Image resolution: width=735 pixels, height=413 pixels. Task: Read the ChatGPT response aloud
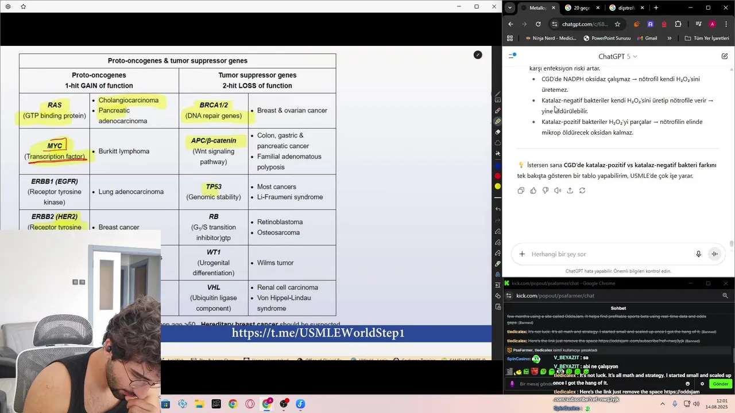pos(558,190)
